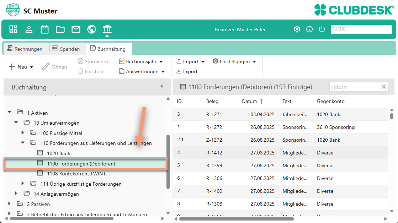Image resolution: width=398 pixels, height=223 pixels.
Task: Click the Benutzer: Muster Peter label
Action: click(240, 29)
